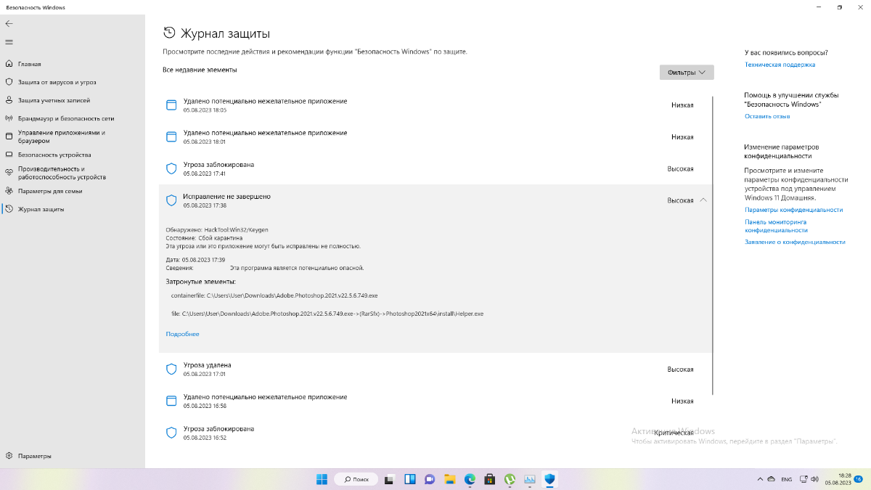Open Microsoft Edge from taskbar
871x490 pixels.
470,479
